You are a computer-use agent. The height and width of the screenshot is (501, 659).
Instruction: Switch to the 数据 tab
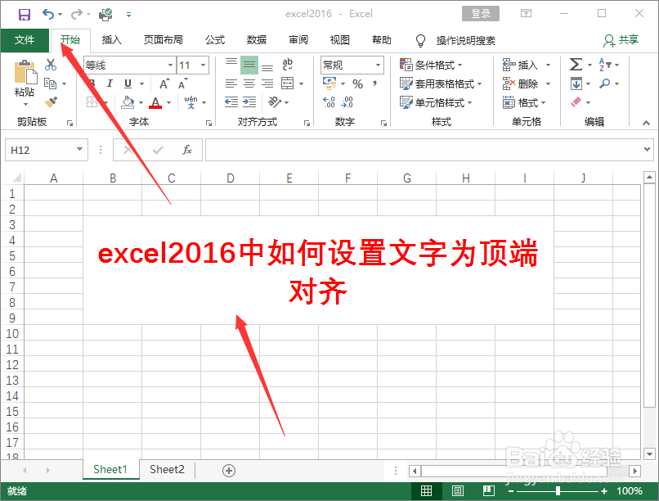point(257,40)
